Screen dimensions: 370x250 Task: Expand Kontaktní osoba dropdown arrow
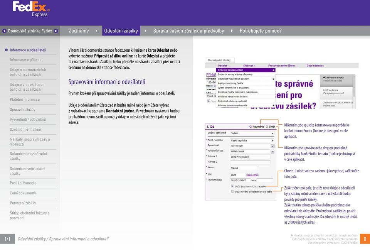[273, 152]
